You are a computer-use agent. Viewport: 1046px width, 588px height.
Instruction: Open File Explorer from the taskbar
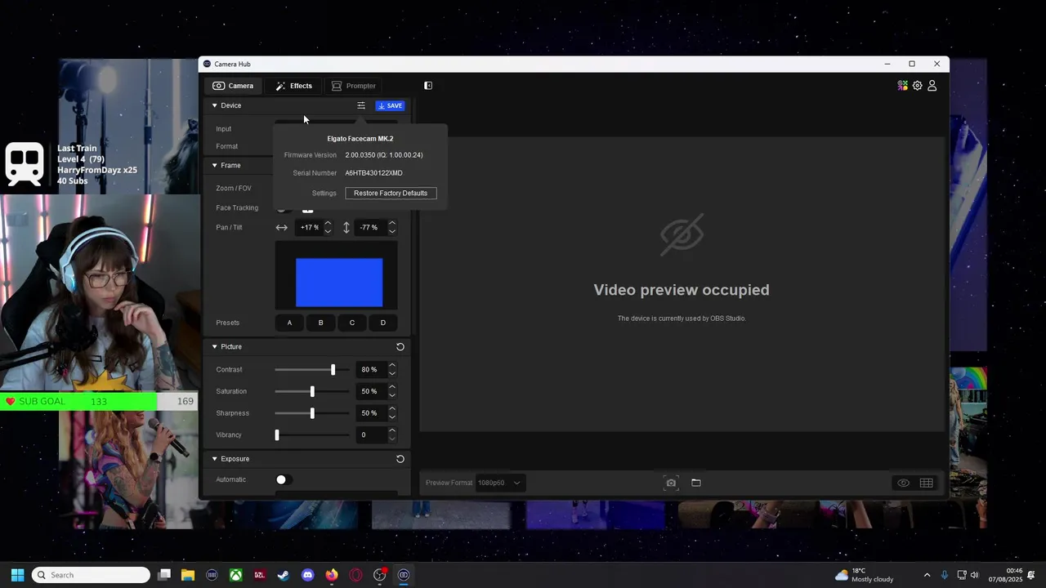click(188, 575)
